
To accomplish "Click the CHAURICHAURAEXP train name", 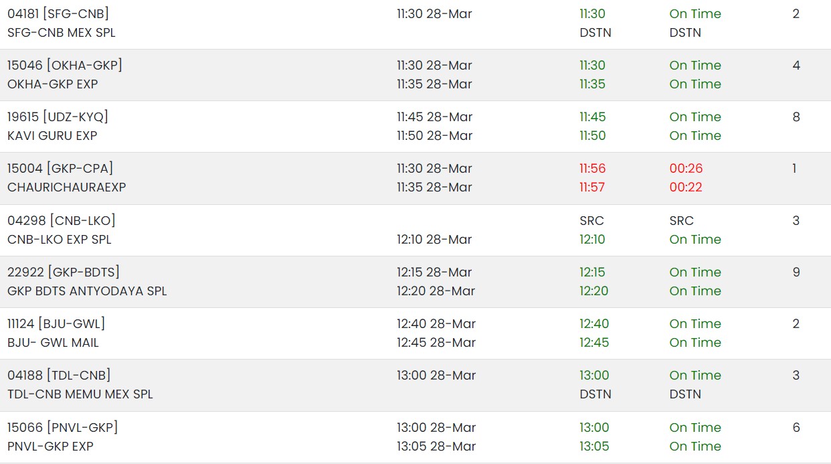I will point(67,187).
